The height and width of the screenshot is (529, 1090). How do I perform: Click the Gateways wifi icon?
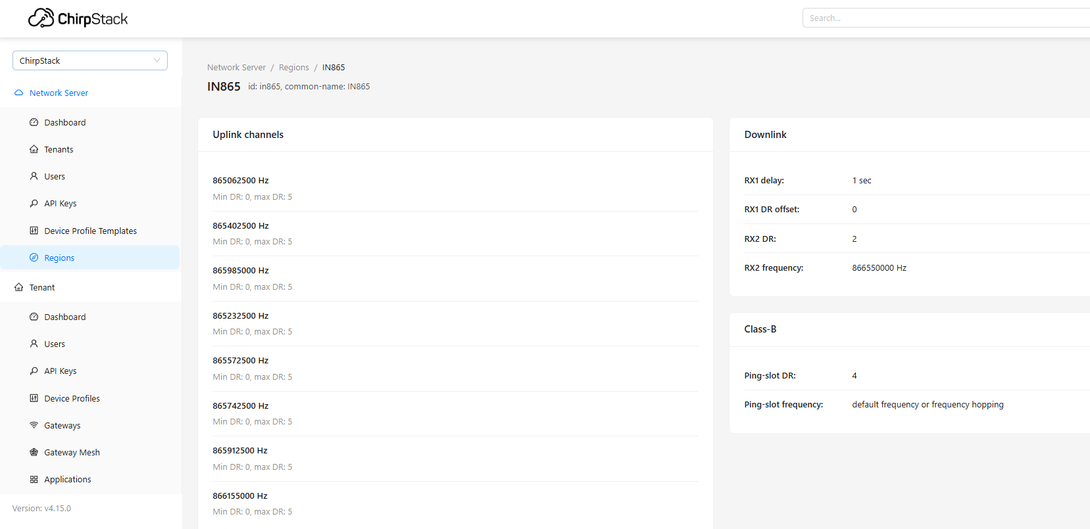[34, 425]
